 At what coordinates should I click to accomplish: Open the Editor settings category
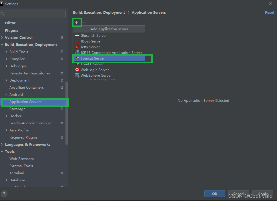tap(10, 23)
